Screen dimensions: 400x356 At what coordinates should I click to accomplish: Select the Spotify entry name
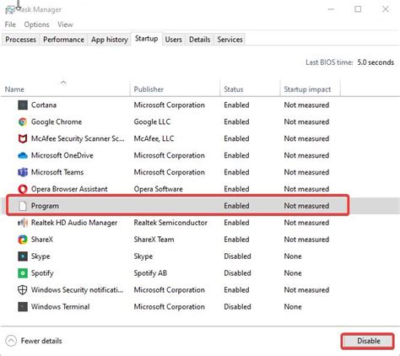click(x=42, y=273)
